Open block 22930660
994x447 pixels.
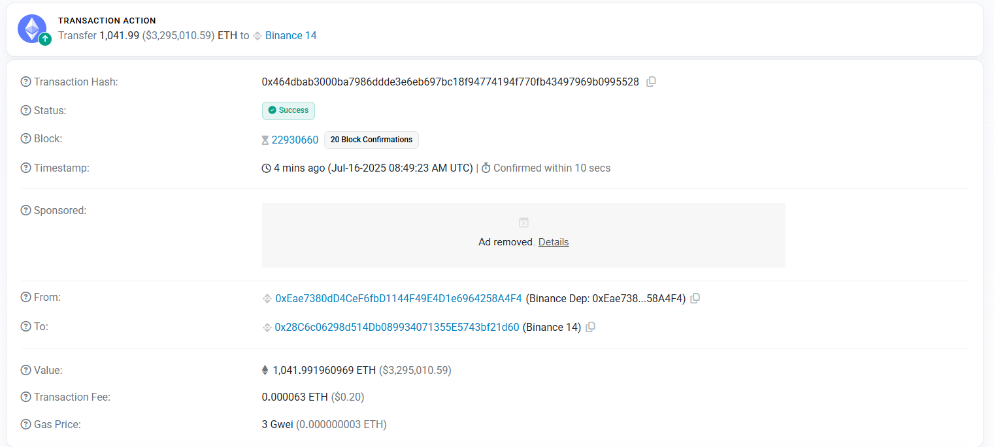click(295, 140)
